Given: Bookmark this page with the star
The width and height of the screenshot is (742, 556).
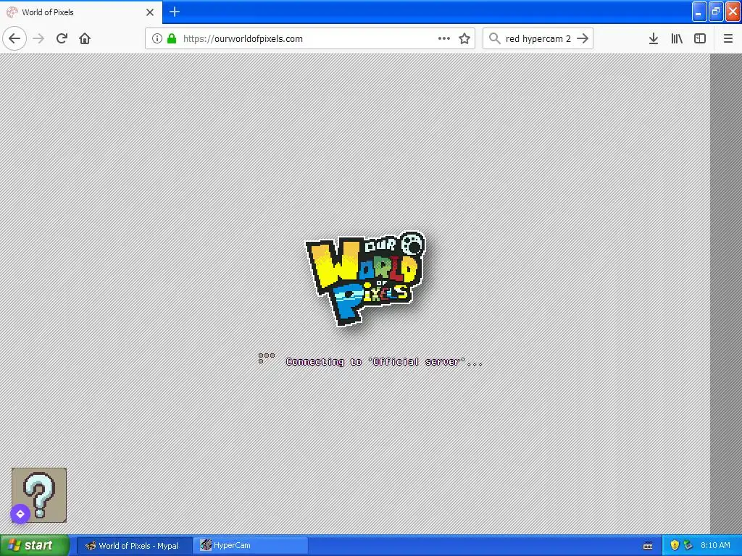Looking at the screenshot, I should (x=464, y=38).
